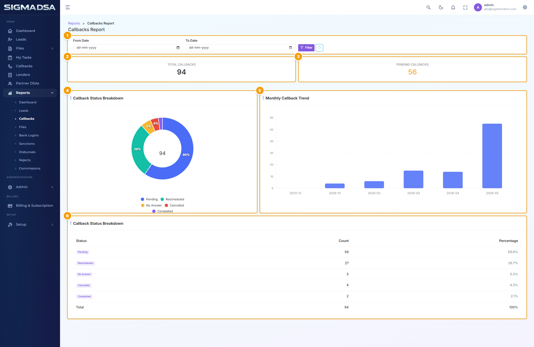Open the search icon in header
This screenshot has height=347, width=534.
point(429,8)
